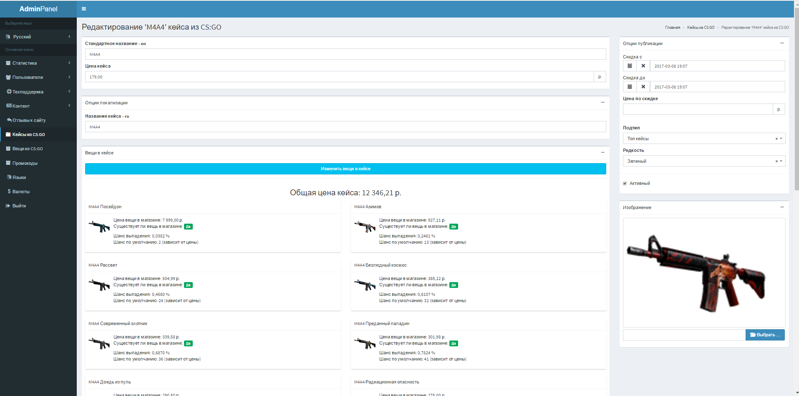Click the page vertical scrollbar

[796, 98]
